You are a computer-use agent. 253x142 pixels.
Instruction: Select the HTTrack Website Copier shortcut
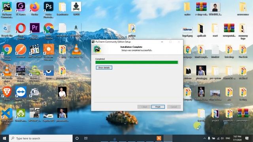coord(21,74)
